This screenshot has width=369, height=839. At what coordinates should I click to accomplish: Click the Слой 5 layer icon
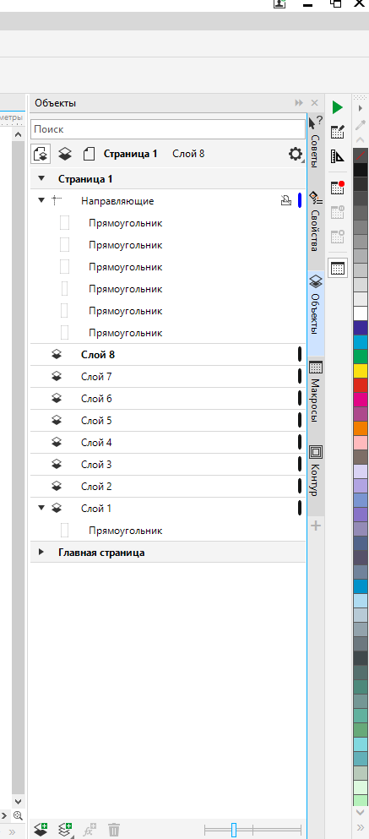click(x=57, y=421)
